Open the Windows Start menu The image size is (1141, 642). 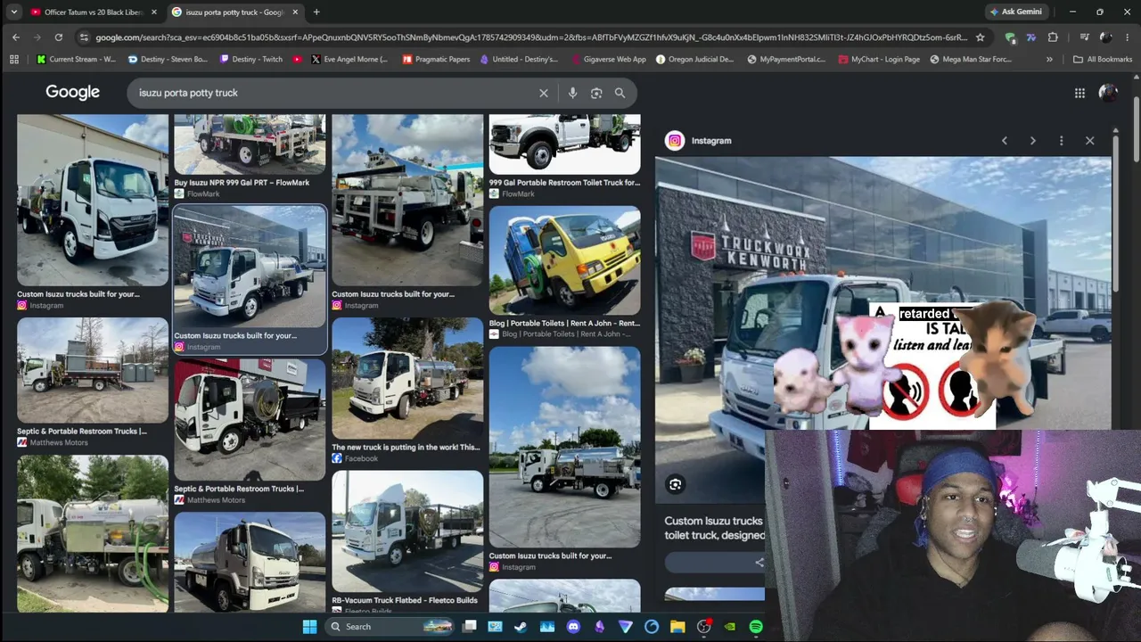[309, 627]
